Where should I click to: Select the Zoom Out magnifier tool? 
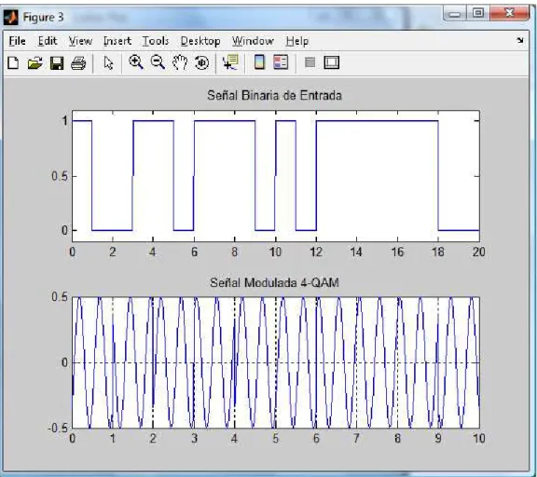click(158, 62)
